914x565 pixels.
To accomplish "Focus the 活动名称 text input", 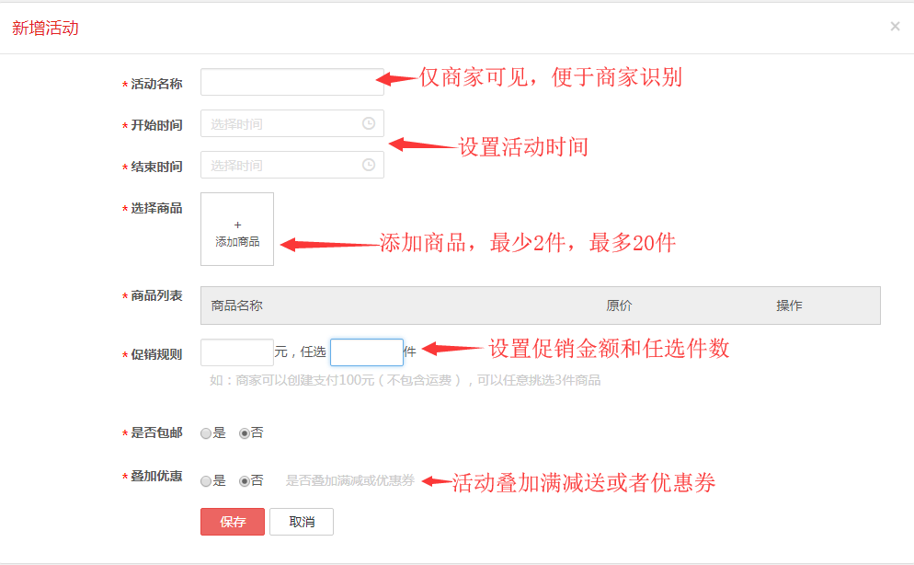I will tap(291, 82).
